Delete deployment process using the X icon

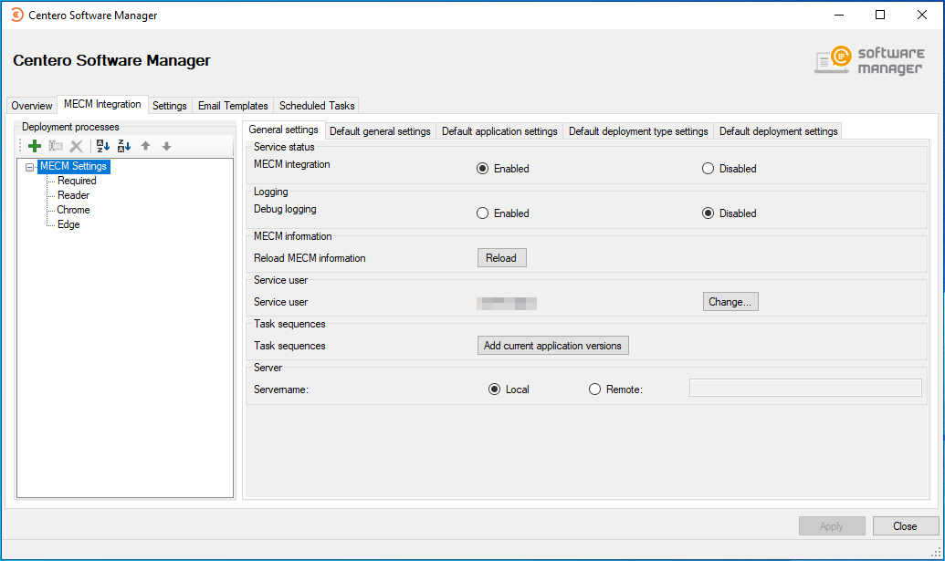[x=76, y=146]
